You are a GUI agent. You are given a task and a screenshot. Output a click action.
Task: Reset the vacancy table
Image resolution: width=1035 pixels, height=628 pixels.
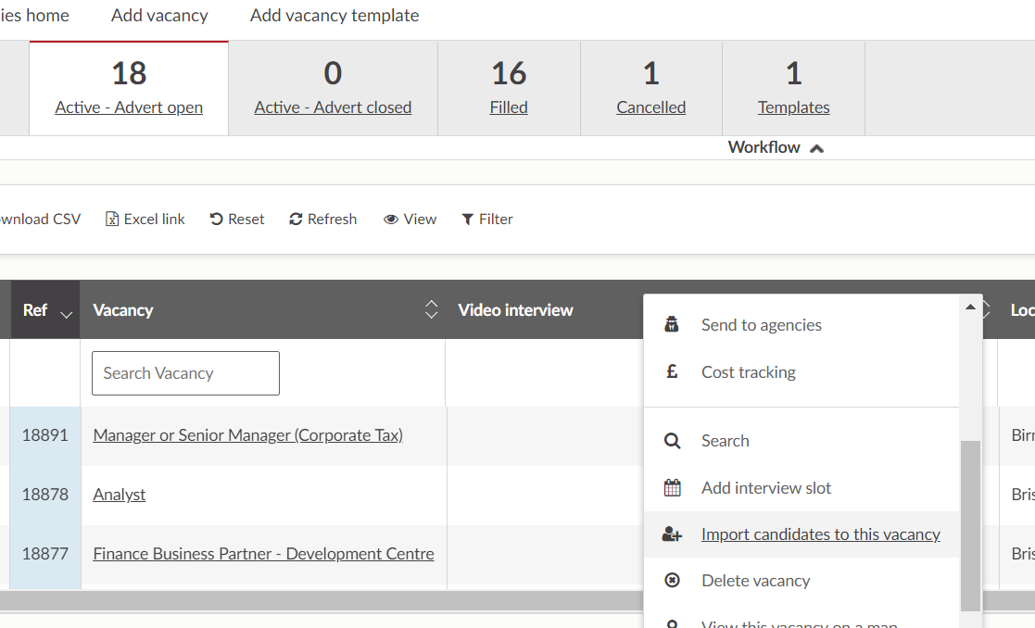pos(237,220)
